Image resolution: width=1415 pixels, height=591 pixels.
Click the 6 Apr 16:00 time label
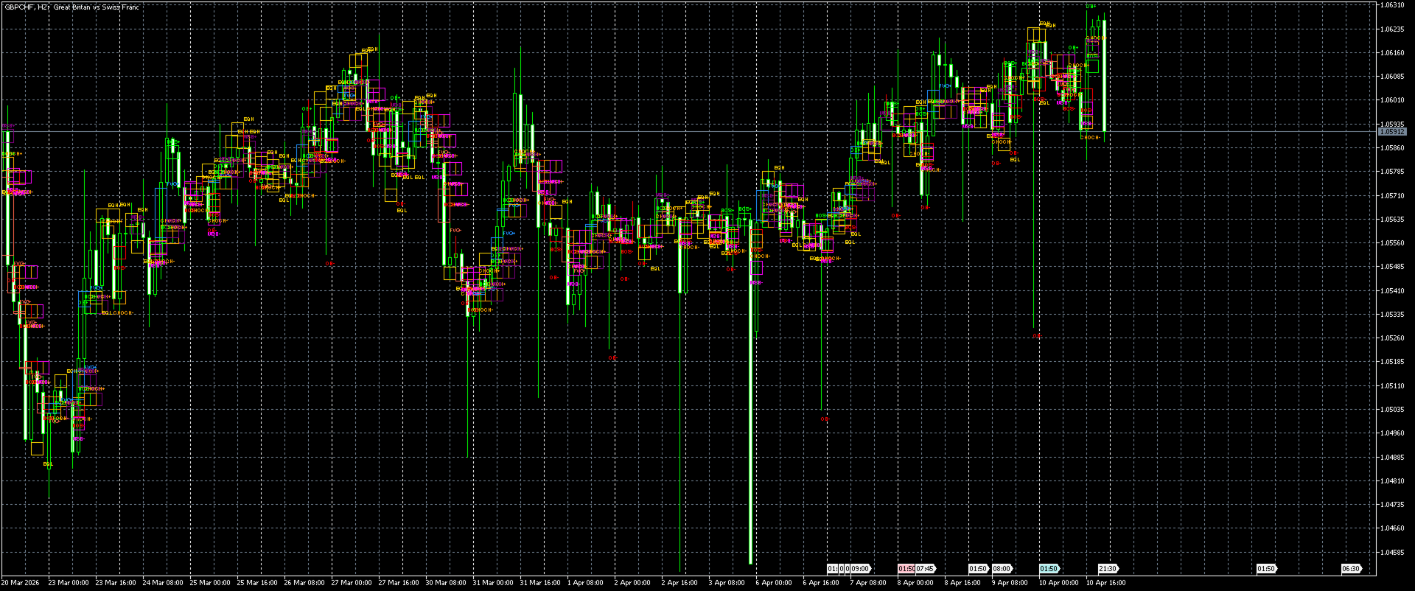[821, 583]
